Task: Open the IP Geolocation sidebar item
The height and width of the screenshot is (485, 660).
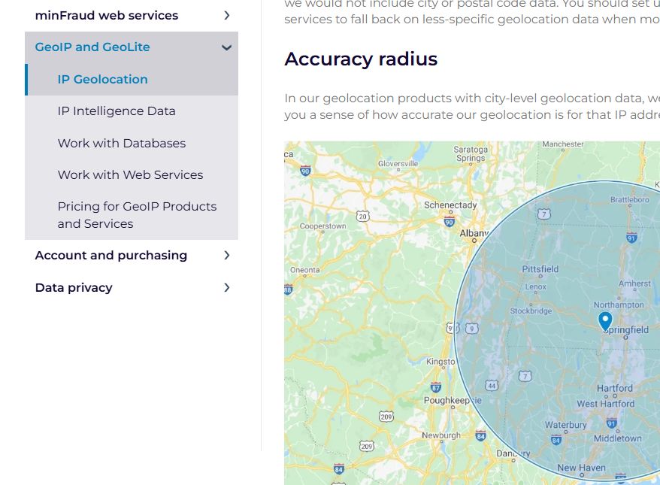Action: (103, 79)
